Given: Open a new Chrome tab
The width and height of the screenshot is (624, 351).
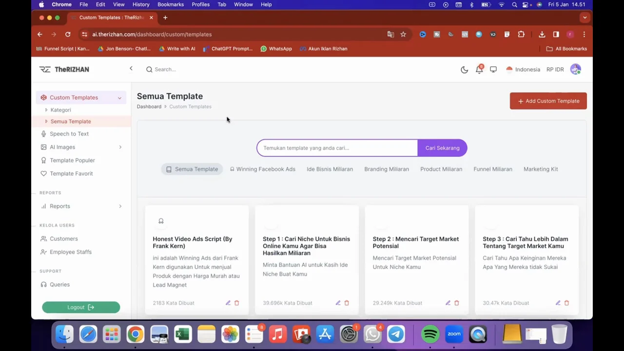Looking at the screenshot, I should coord(165,18).
